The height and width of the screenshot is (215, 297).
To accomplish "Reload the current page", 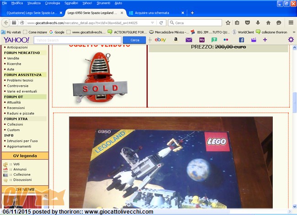I will pos(161,23).
